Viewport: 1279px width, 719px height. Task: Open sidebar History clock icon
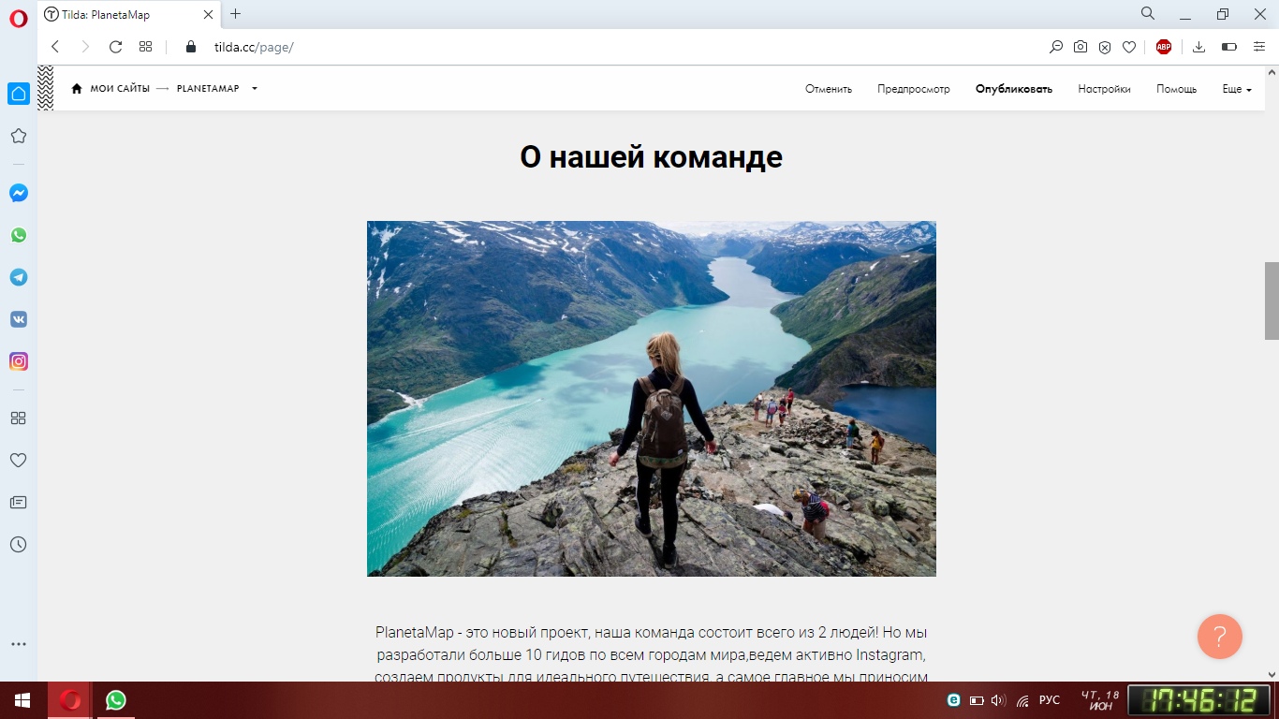click(x=19, y=544)
